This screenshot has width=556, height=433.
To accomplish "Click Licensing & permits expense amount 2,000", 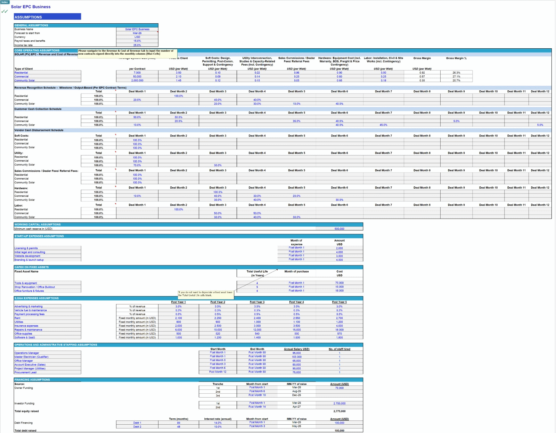I will point(339,248).
